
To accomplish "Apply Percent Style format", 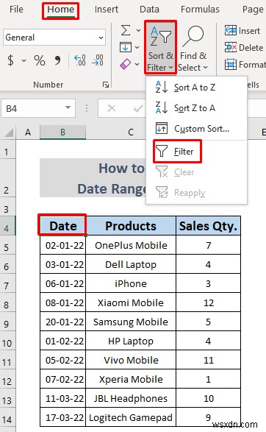I will [40, 60].
